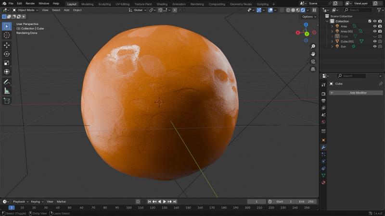The image size is (385, 216).
Task: Collapse the Collection tree in outliner
Action: coord(327,21)
